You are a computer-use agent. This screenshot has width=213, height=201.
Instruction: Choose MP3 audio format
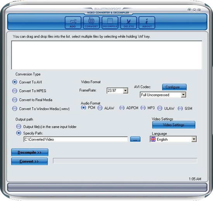pos(148,108)
